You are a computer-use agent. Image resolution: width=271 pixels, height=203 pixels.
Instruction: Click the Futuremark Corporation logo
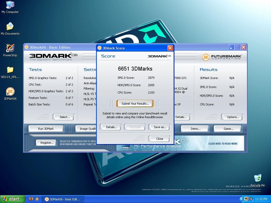222,57
